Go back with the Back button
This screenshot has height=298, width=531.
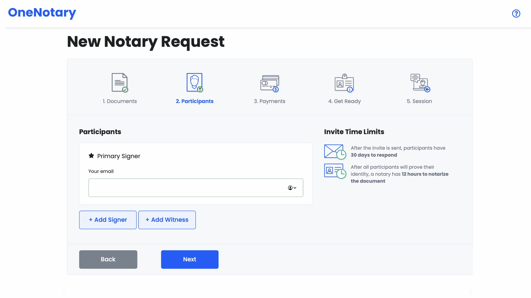pos(108,259)
